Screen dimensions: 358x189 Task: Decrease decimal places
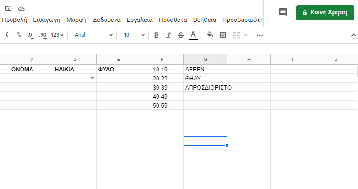point(31,35)
